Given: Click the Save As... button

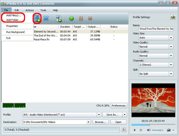Looking at the screenshot, I should pos(112,115).
